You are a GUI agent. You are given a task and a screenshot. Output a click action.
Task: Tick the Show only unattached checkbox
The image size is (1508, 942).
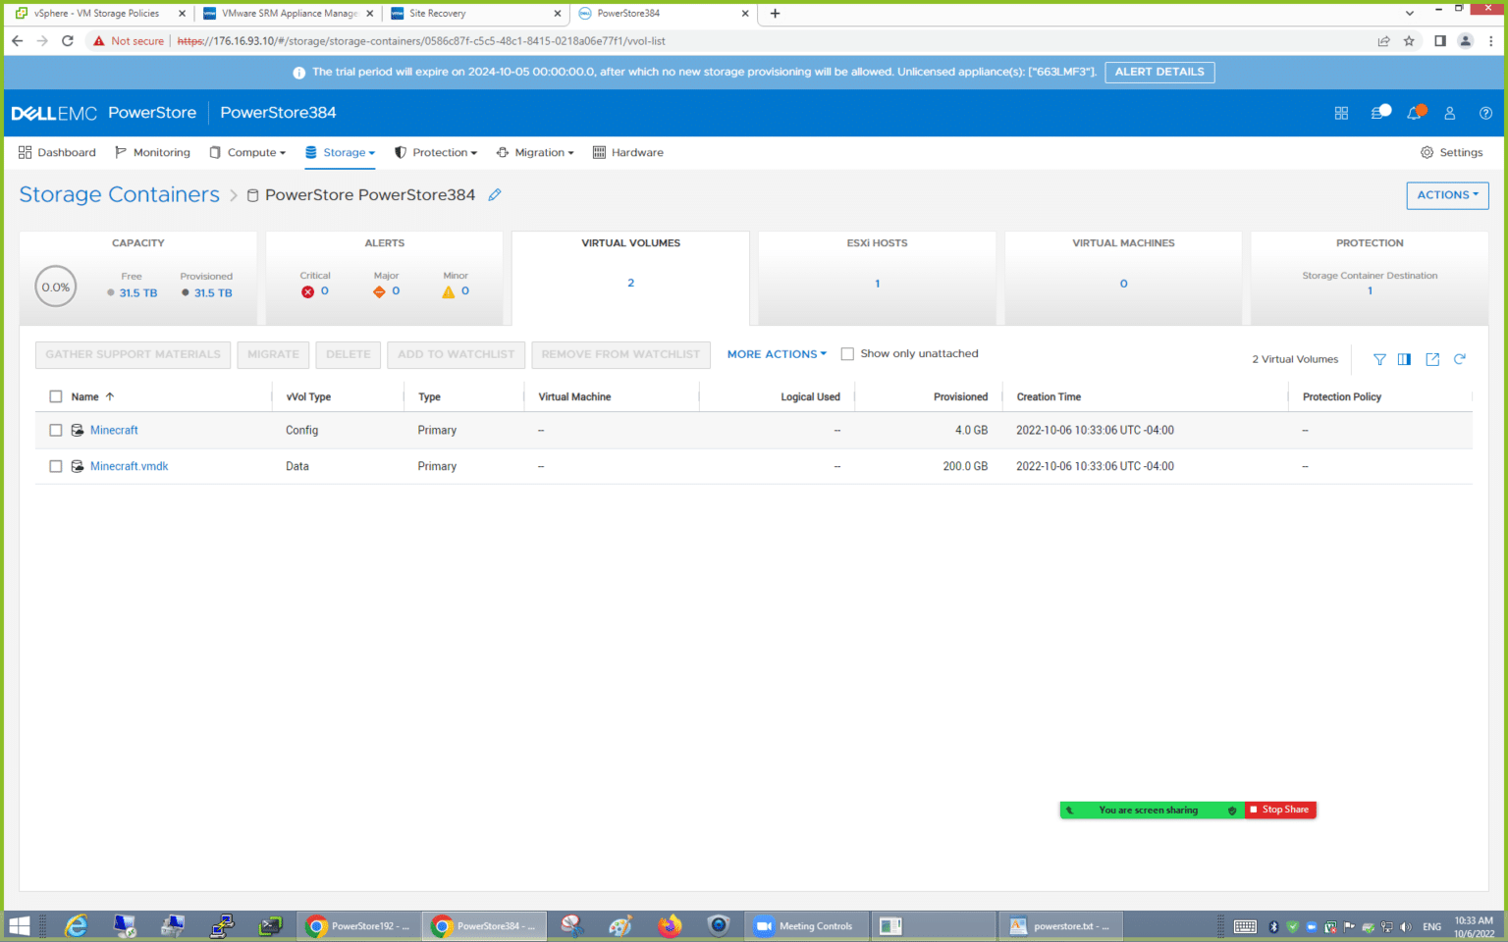point(847,354)
